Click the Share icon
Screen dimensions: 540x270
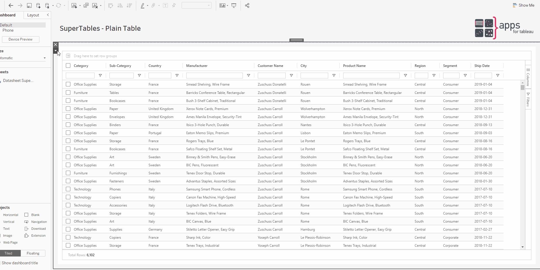(247, 5)
